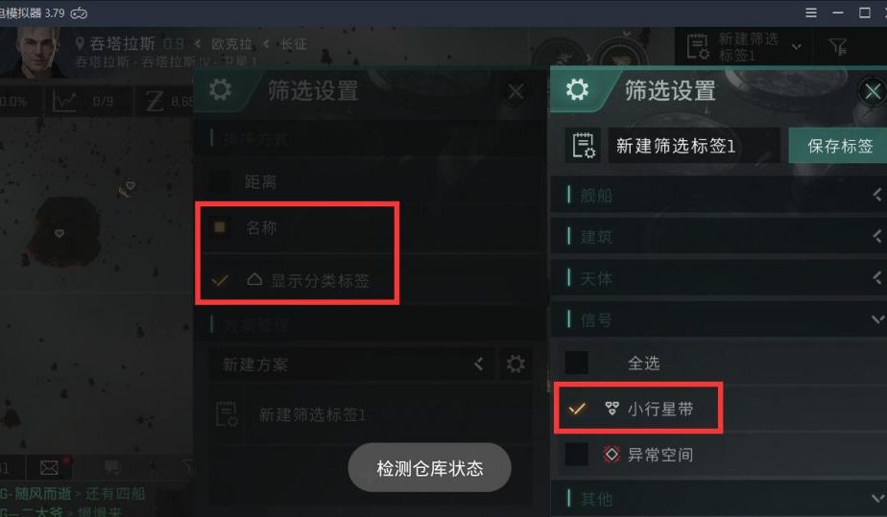Viewport: 887px width, 517px height.
Task: Toggle the 小行星带 checkbox
Action: coord(577,409)
